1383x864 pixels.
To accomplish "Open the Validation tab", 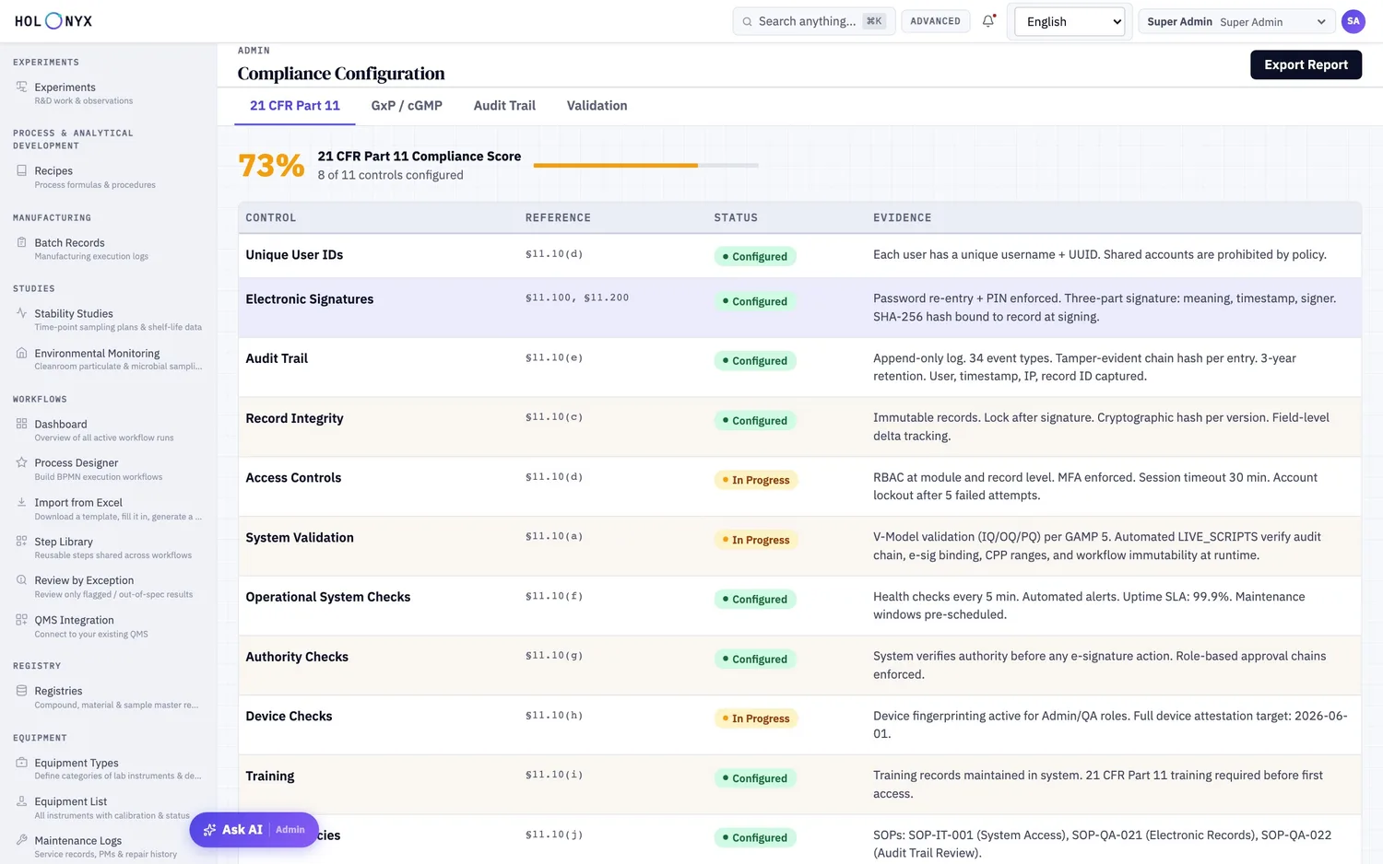I will pos(597,106).
